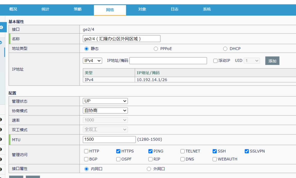
Task: Focus the IP地址/掩码 input field
Action: tap(168, 61)
